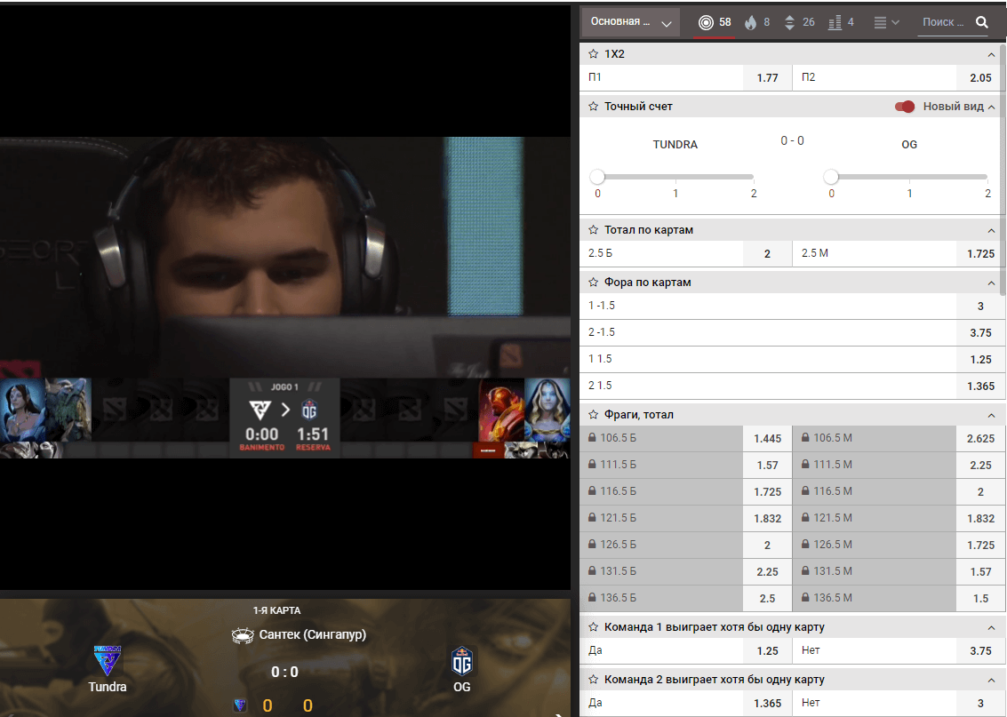1007x717 pixels.
Task: Open the up-down arrows tab with 26
Action: (x=799, y=22)
